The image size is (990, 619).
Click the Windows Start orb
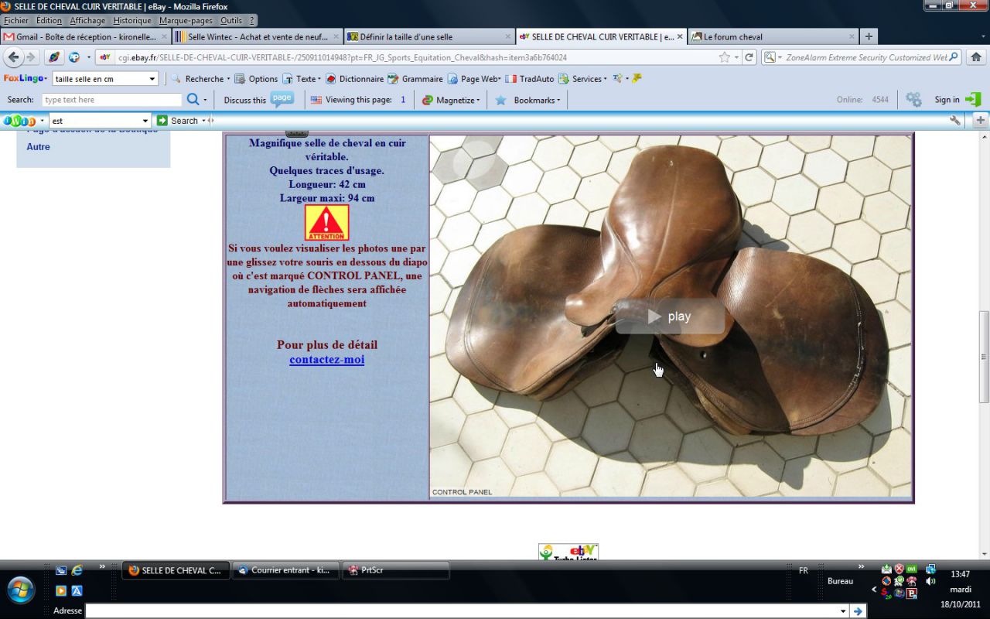click(21, 590)
